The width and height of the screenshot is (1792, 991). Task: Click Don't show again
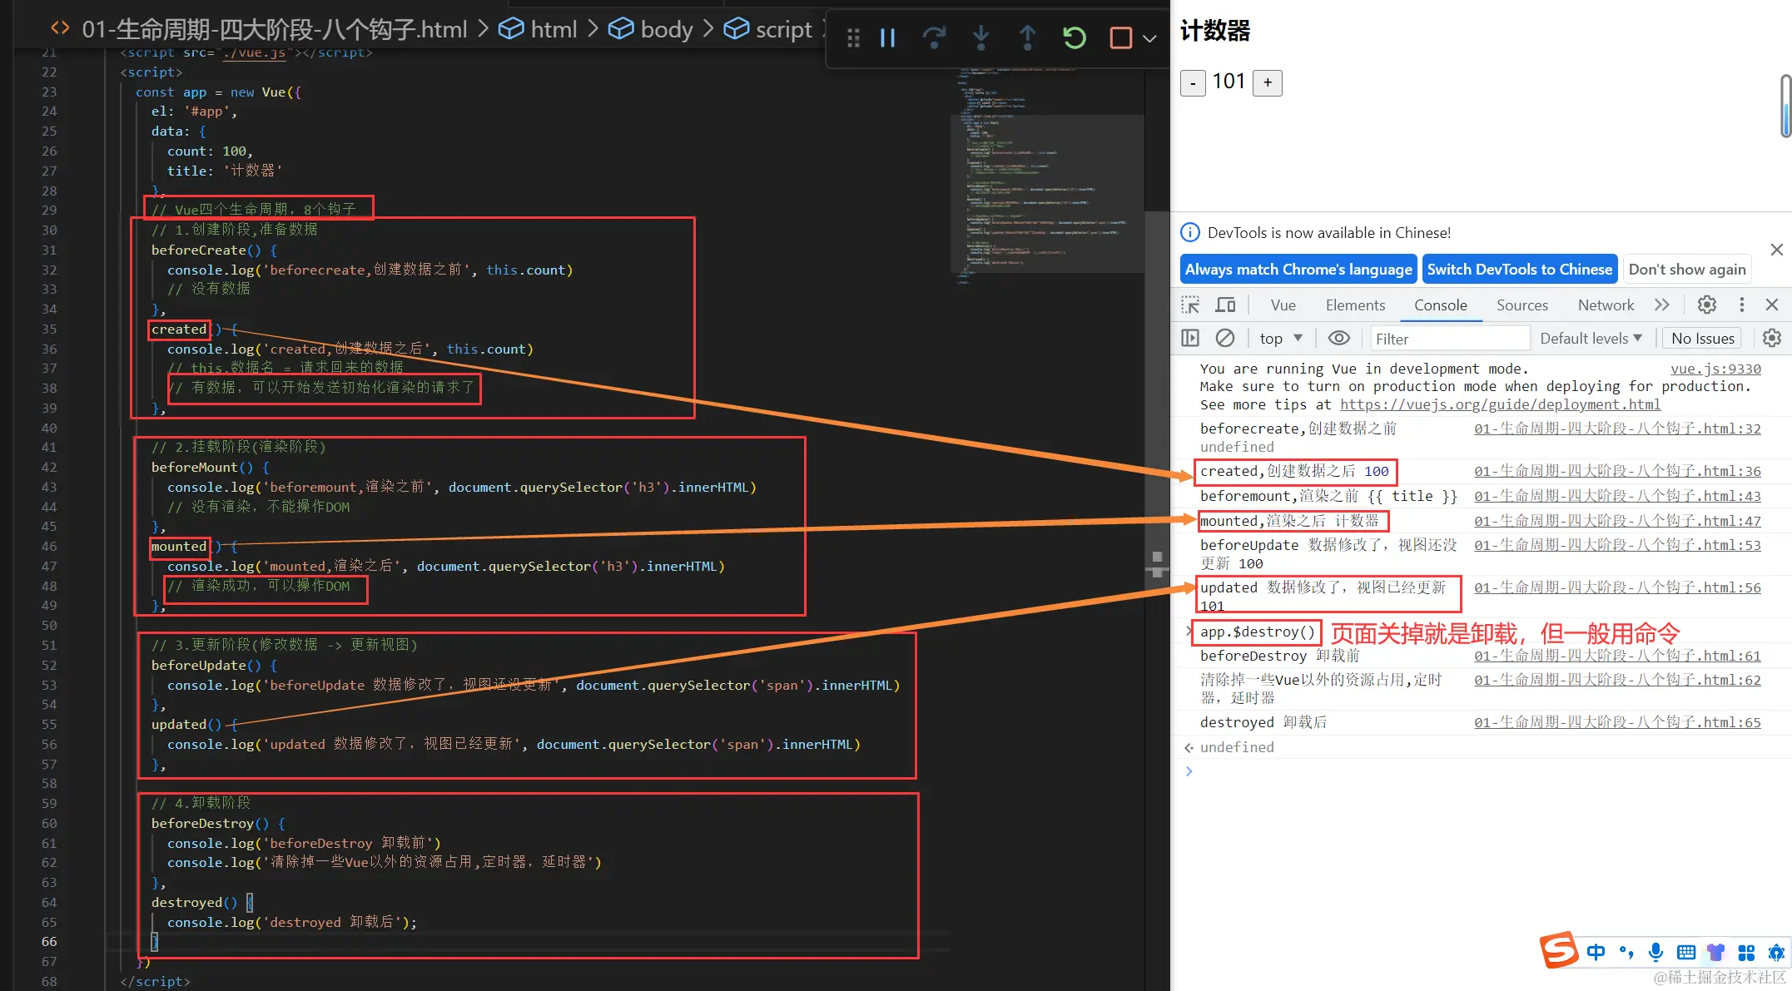(1687, 270)
